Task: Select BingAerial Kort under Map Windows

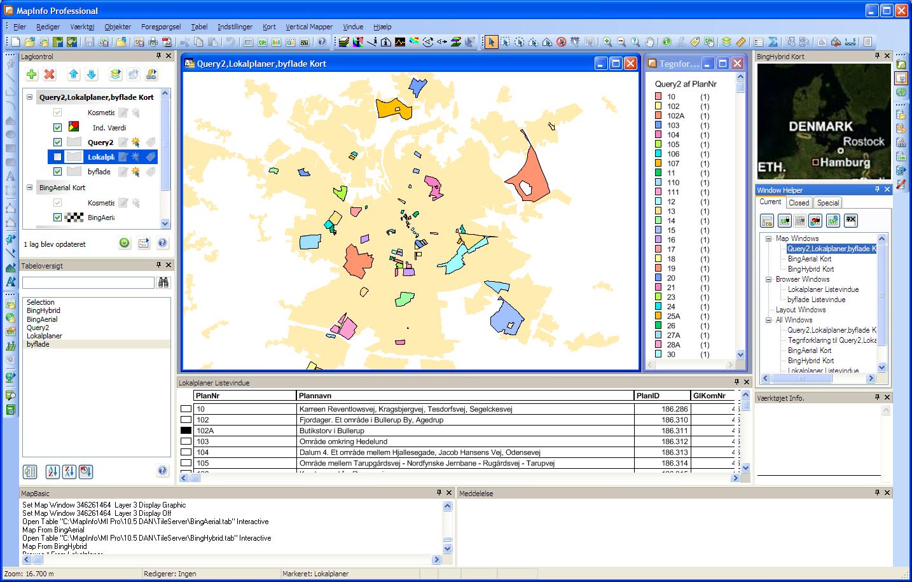Action: click(x=810, y=259)
